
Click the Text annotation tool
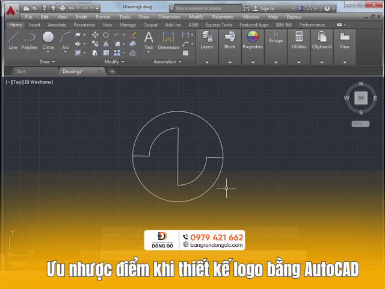pyautogui.click(x=149, y=41)
